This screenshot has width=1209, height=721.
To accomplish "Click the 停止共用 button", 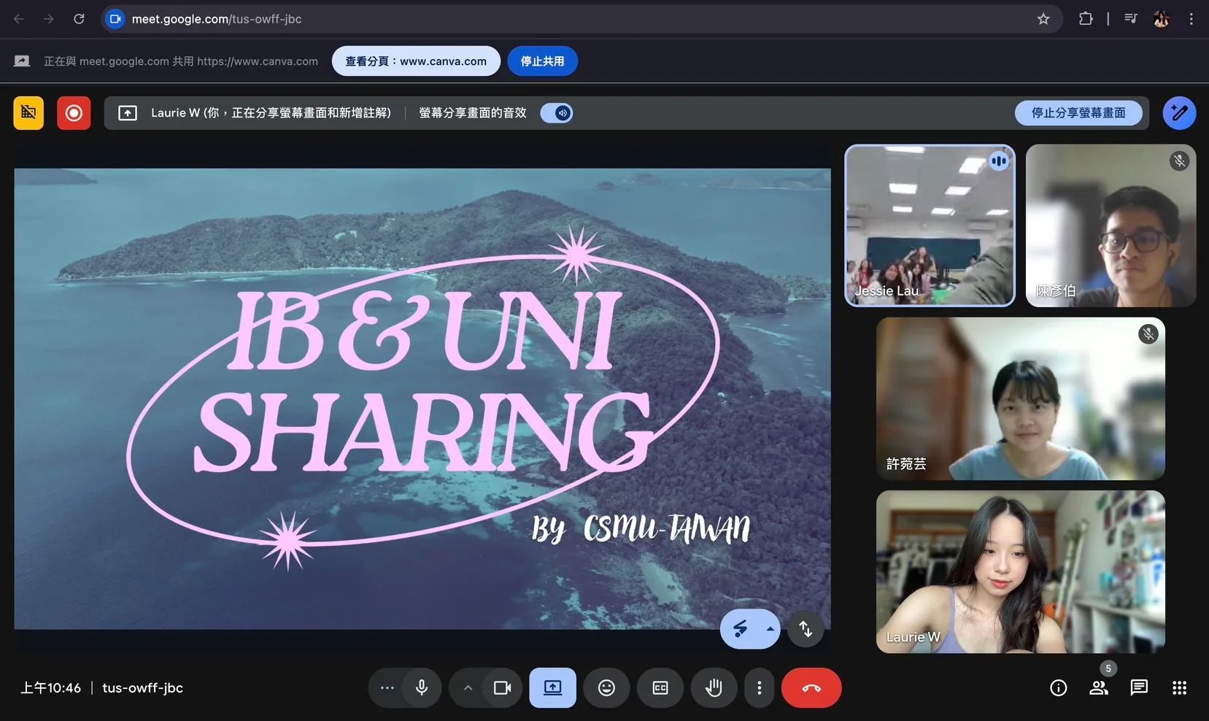I will click(542, 61).
